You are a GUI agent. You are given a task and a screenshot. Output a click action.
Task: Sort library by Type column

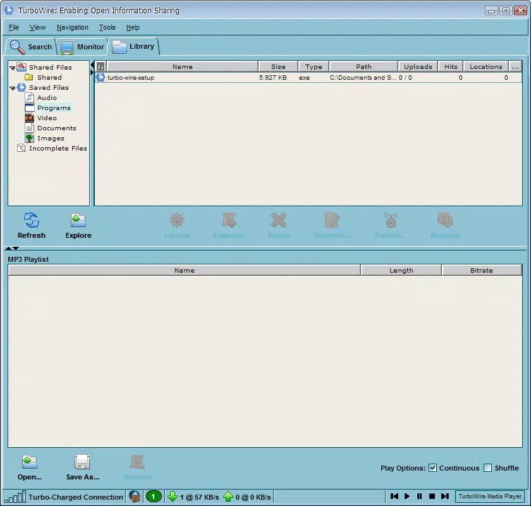[x=314, y=66]
